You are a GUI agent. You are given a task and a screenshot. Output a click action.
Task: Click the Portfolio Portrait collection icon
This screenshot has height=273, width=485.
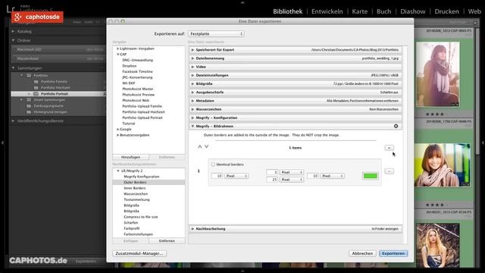pyautogui.click(x=36, y=94)
